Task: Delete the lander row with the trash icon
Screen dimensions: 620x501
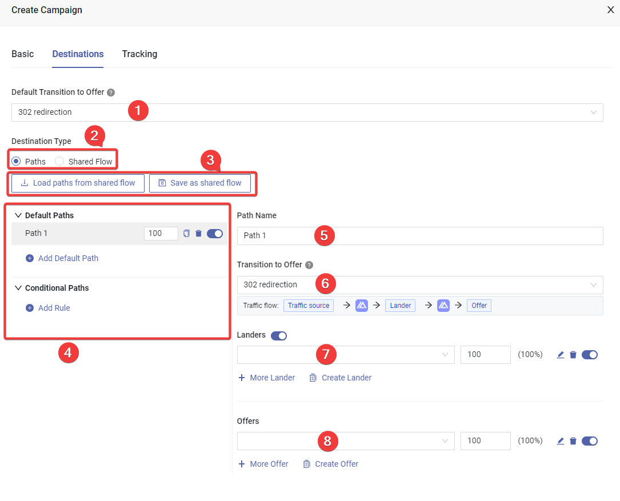Action: point(573,355)
